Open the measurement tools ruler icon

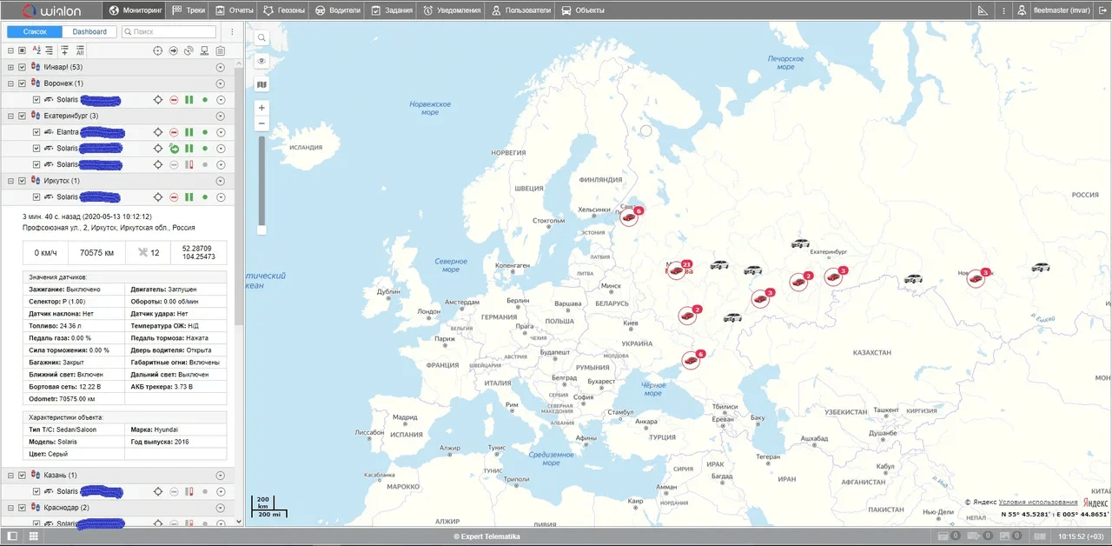click(x=983, y=10)
